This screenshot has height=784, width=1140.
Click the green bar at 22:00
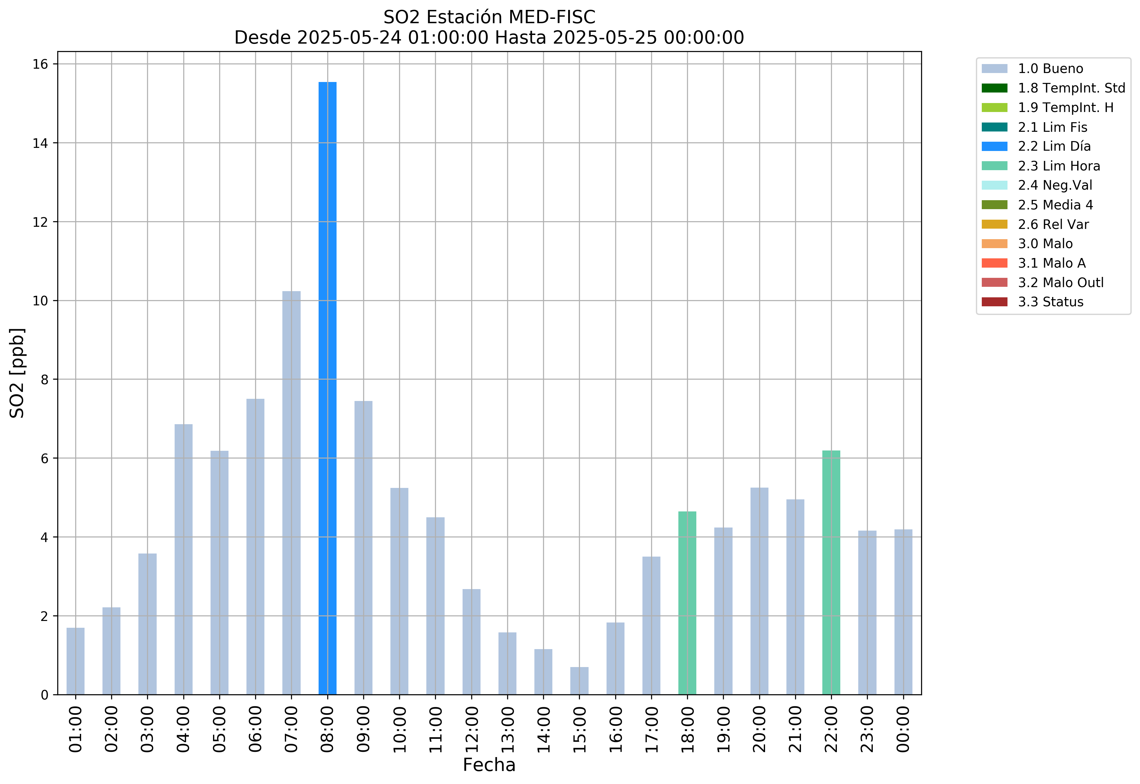pos(831,573)
